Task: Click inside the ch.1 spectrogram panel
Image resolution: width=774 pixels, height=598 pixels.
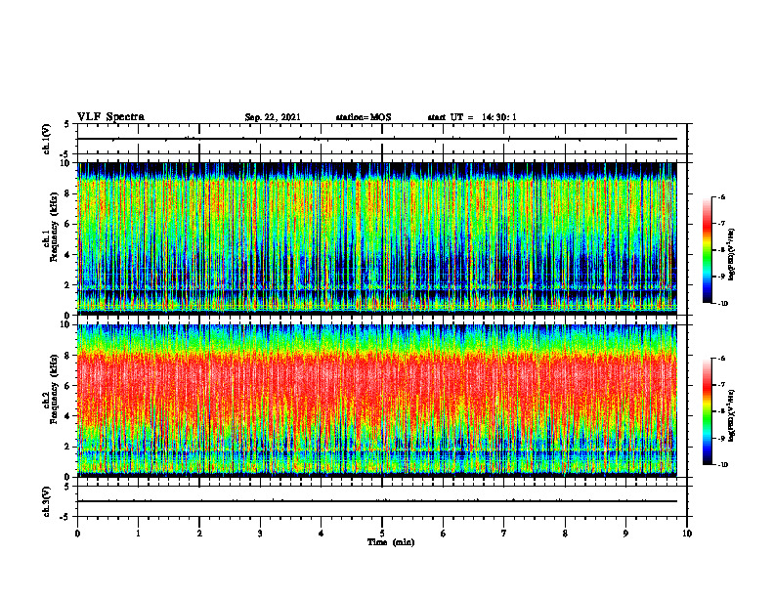Action: [x=377, y=238]
